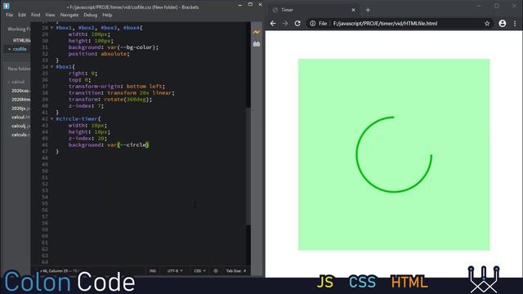Select the Timer tab in Chrome

pos(314,10)
